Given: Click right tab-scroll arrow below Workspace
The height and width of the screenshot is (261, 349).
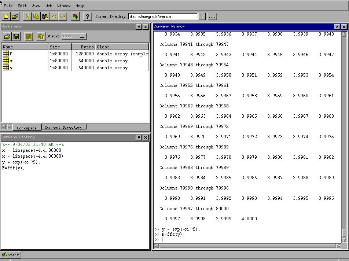Looking at the screenshot, I should coord(10,126).
